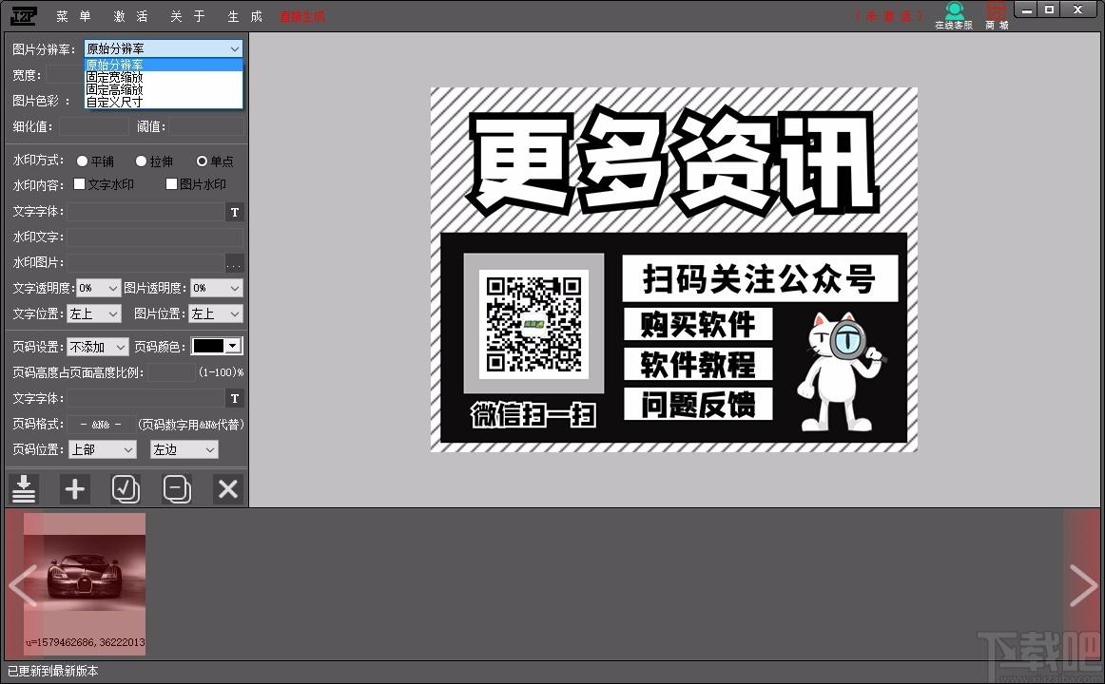Image resolution: width=1105 pixels, height=684 pixels.
Task: Click the plus add-image icon
Action: coord(75,488)
